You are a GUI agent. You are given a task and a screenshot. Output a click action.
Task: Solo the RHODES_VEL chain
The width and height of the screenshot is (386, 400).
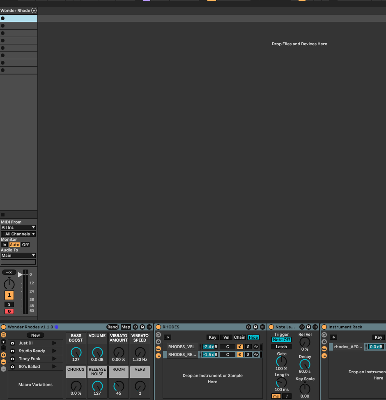pyautogui.click(x=248, y=347)
